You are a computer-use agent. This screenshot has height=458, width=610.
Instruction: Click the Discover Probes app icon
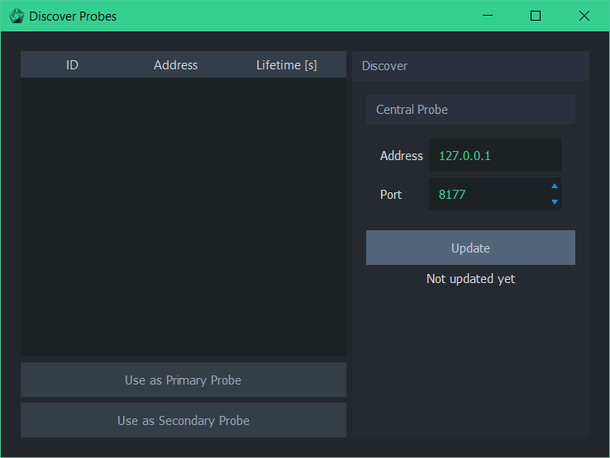17,16
